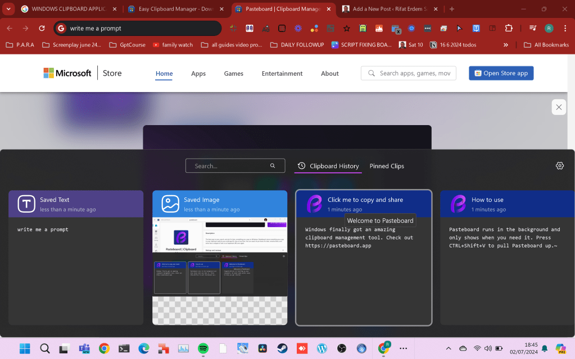Viewport: 575px width, 359px height.
Task: Go back to the previous page
Action: [10, 28]
